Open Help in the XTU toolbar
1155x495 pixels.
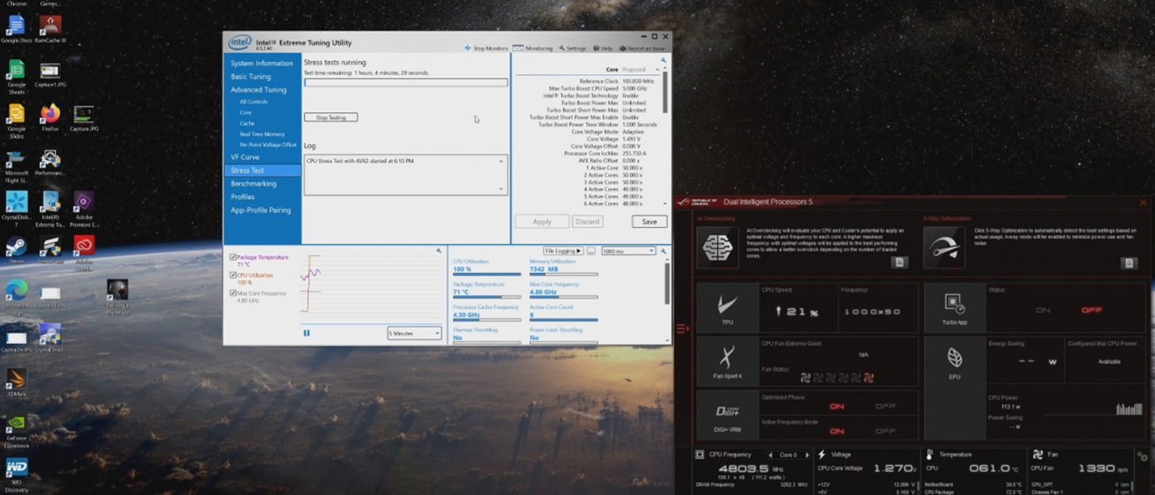[x=603, y=49]
